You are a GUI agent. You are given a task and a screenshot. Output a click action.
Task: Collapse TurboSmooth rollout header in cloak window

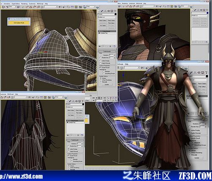(75, 140)
